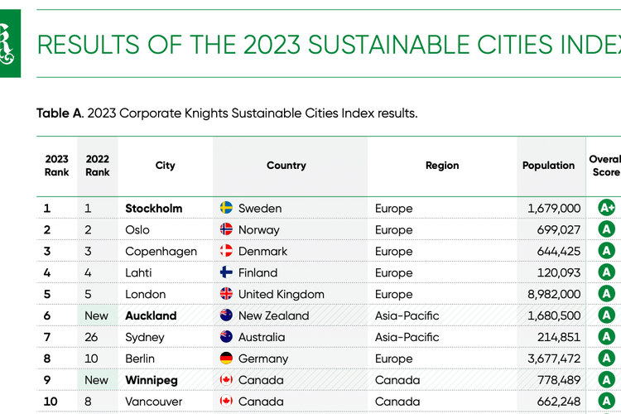Viewport: 621px width, 414px height.
Task: Click the United Kingdom flag icon
Action: coord(226,294)
